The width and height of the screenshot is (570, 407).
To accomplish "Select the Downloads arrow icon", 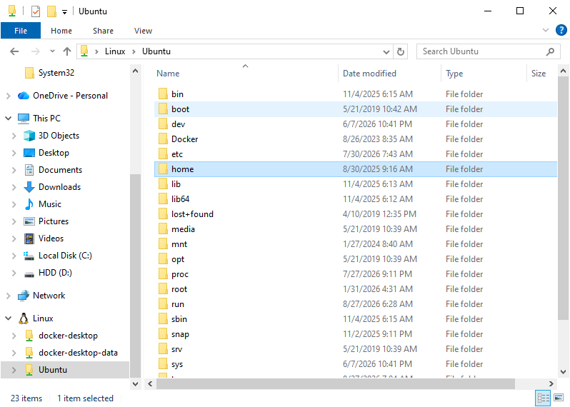I will tap(29, 187).
